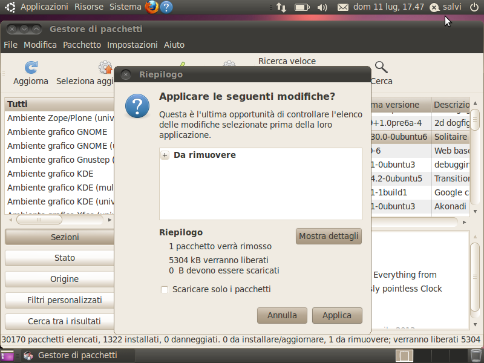Click the network connection indicator icon
The image size is (484, 363).
(281, 7)
